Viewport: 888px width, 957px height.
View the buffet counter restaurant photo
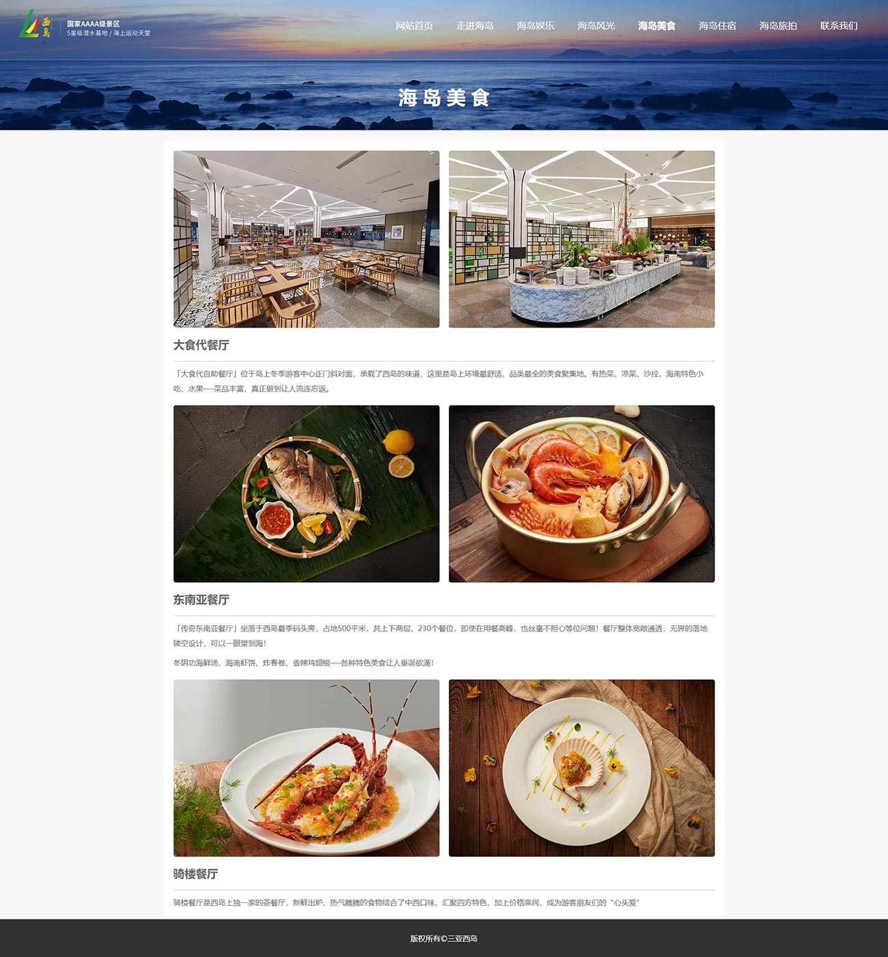(x=581, y=239)
